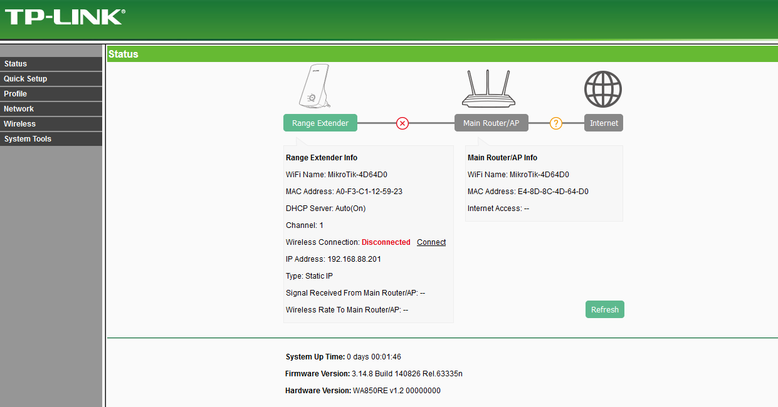Click the range extender device icon

click(x=314, y=87)
